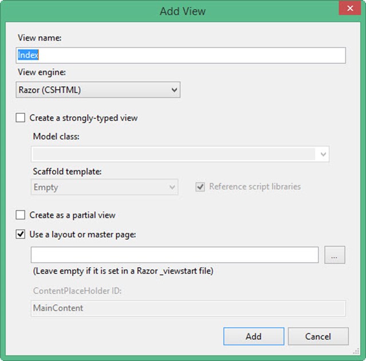Viewport: 366px width, 361px height.
Task: Click the layout page path text field
Action: 175,255
